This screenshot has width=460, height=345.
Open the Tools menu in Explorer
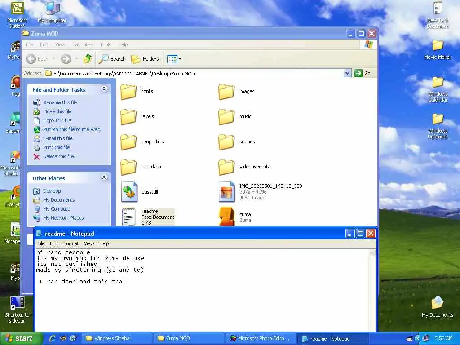click(x=105, y=44)
